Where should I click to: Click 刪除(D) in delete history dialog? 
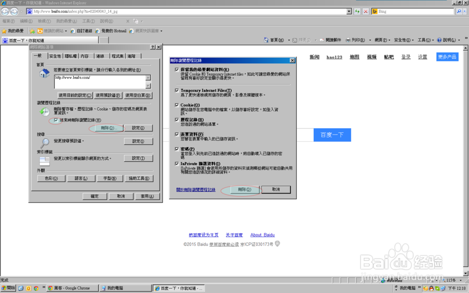tap(244, 189)
